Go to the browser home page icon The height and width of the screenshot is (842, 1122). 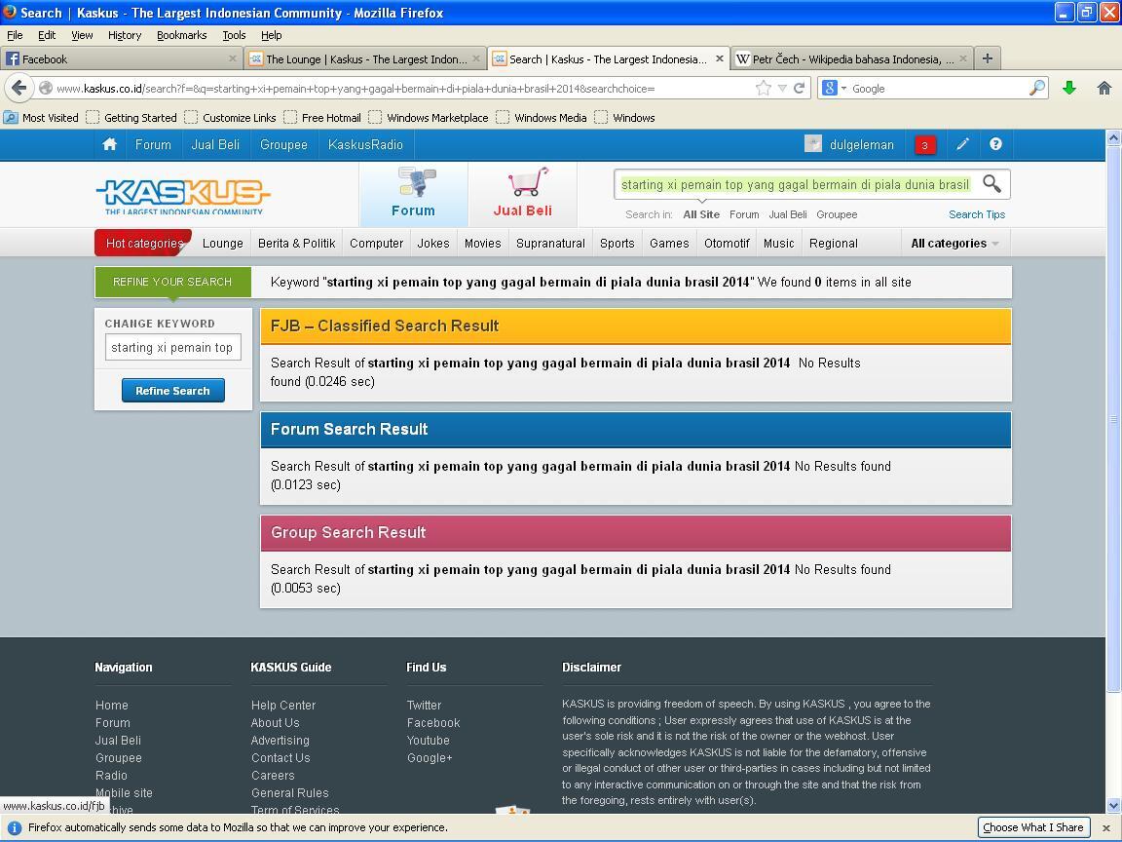point(1104,88)
